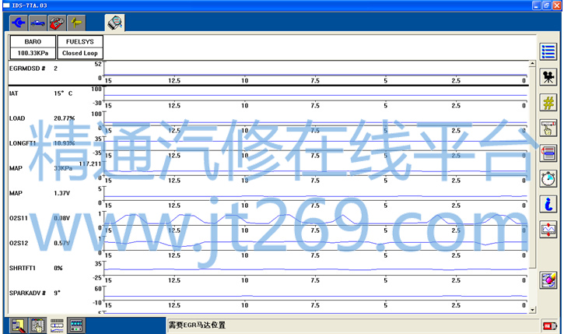Image resolution: width=564 pixels, height=334 pixels.
Task: Click the window minimize button
Action: pos(536,5)
